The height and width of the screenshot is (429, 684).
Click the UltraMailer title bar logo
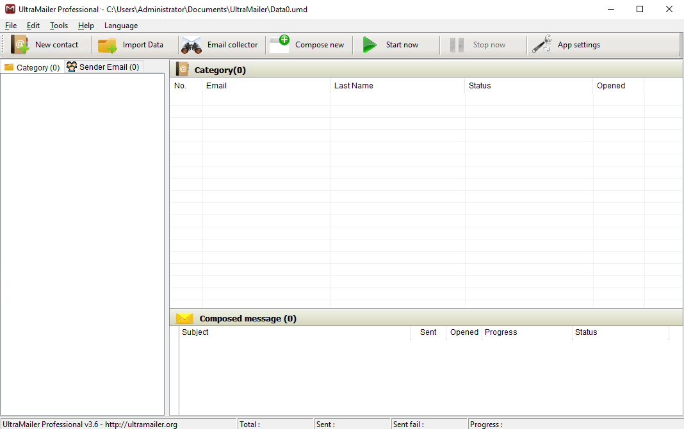[x=10, y=9]
